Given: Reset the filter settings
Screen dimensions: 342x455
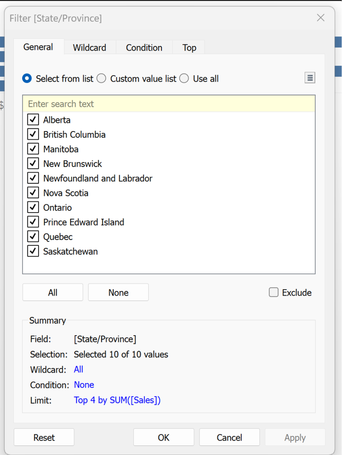Looking at the screenshot, I should pyautogui.click(x=44, y=438).
